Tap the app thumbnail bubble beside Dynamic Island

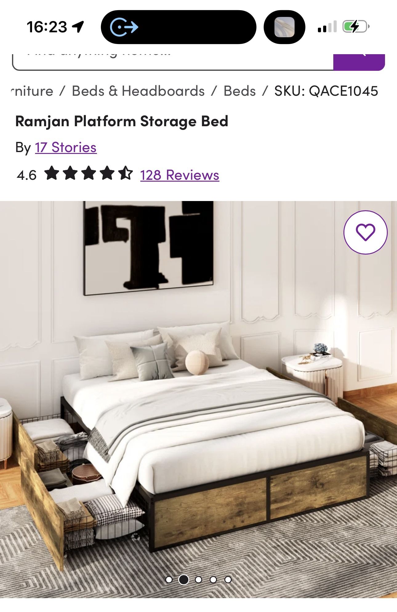pos(284,27)
